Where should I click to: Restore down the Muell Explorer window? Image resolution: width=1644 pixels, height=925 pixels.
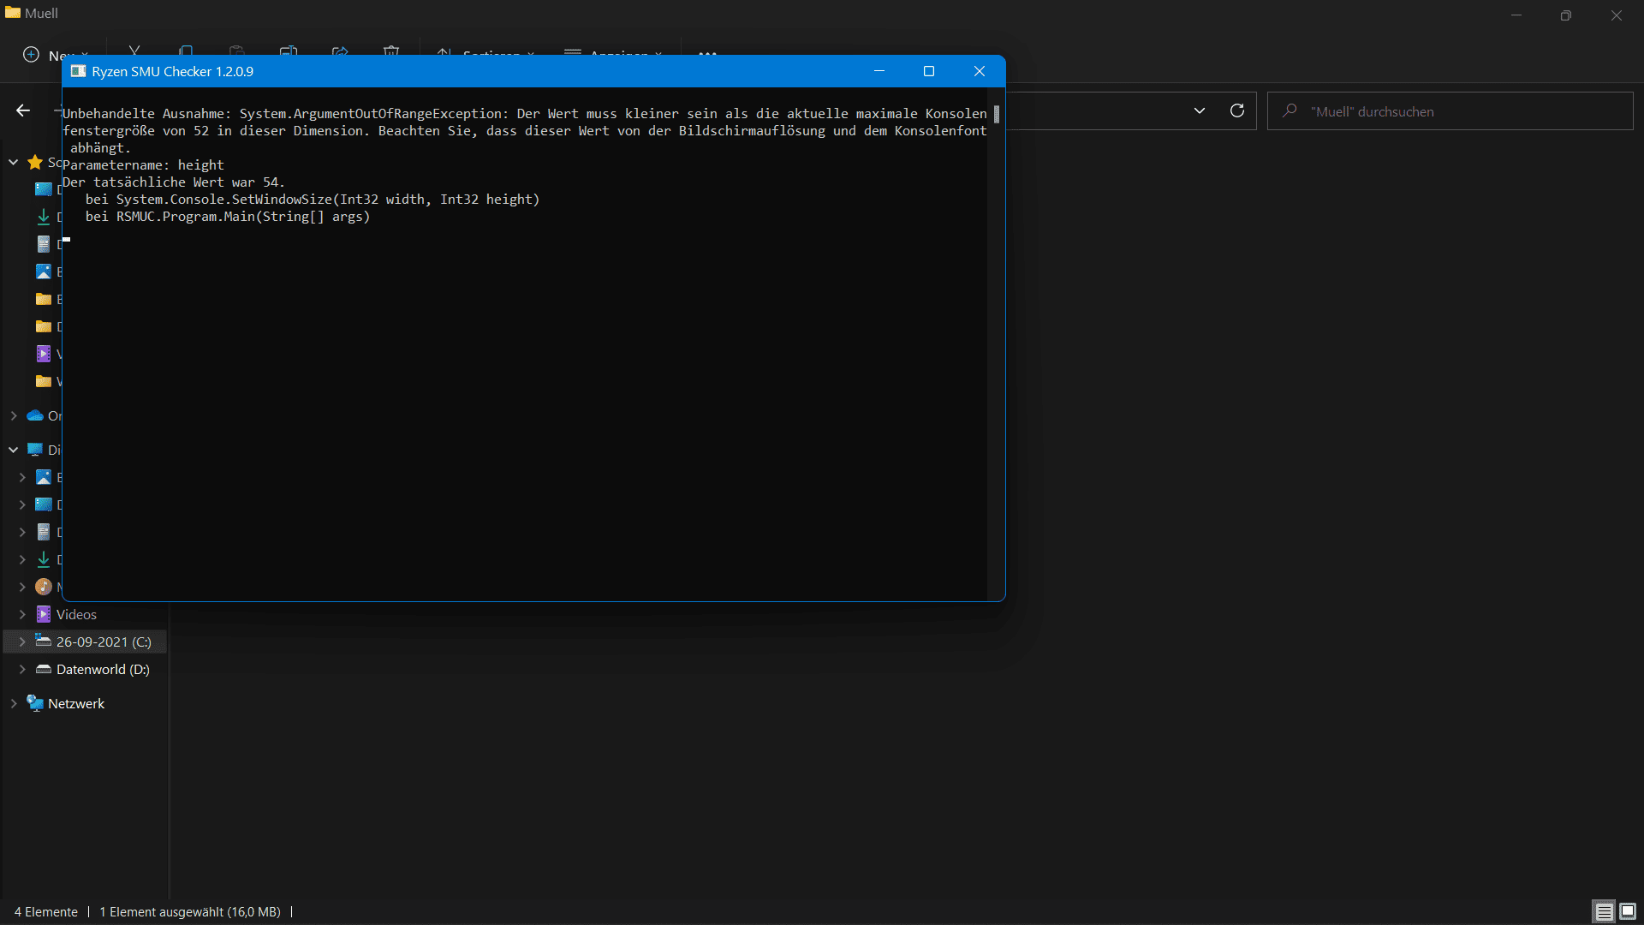[1566, 15]
